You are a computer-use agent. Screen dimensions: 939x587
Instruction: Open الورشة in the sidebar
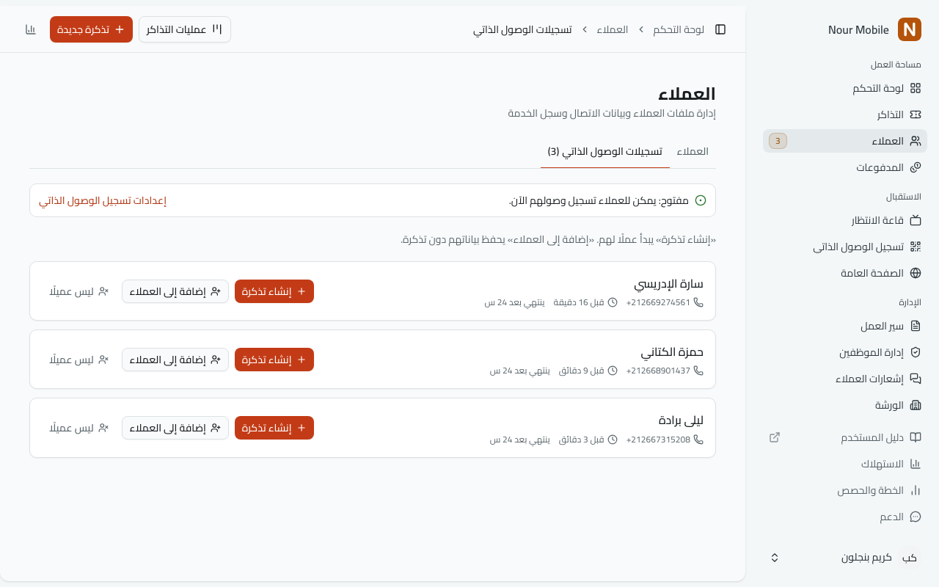pos(845,405)
